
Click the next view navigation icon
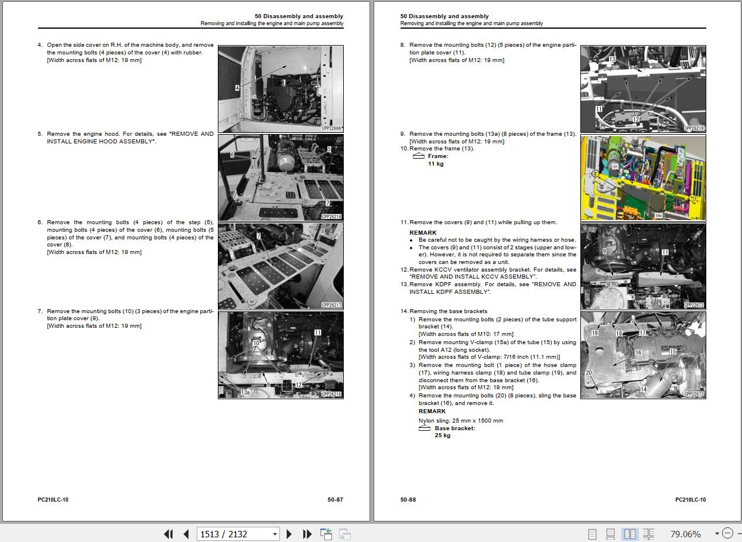click(345, 534)
